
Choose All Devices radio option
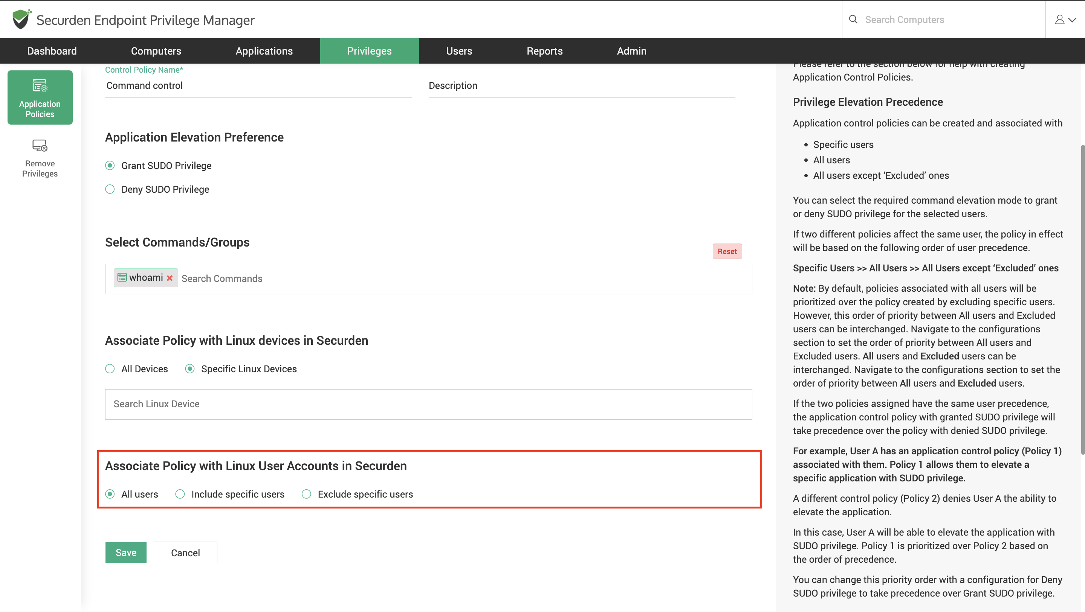coord(110,369)
